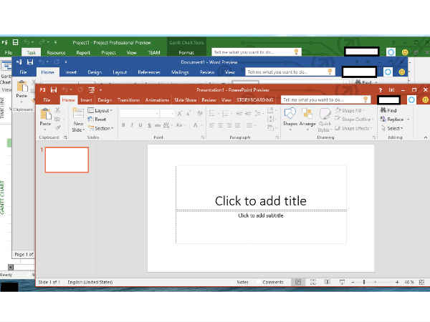The width and height of the screenshot is (430, 322).
Task: Click the Find icon in PowerPoint's Editing group
Action: point(388,110)
